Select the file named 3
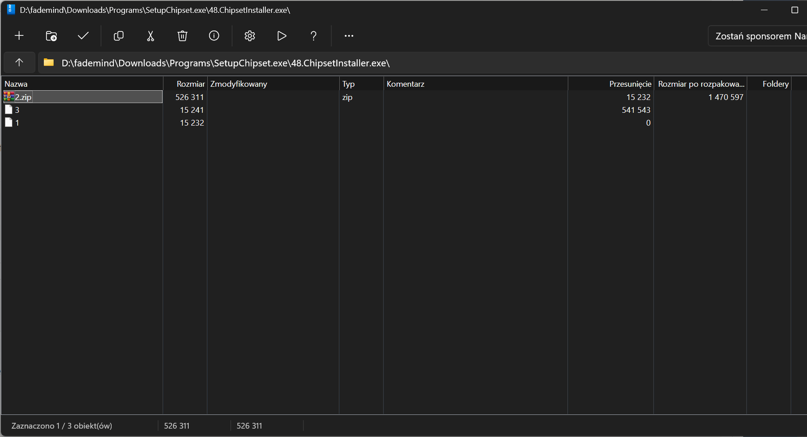The height and width of the screenshot is (437, 807). (17, 110)
